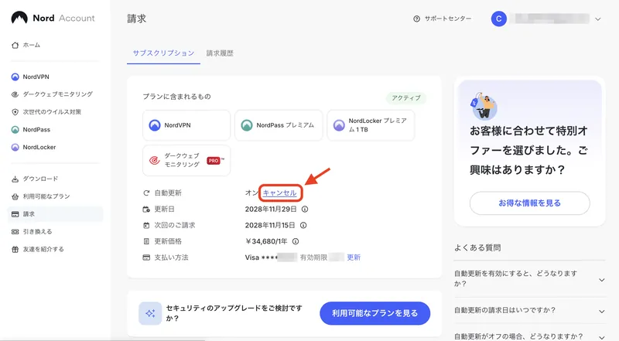Click the basket icon for 利用可能なプラン
This screenshot has width=619, height=341.
[15, 196]
